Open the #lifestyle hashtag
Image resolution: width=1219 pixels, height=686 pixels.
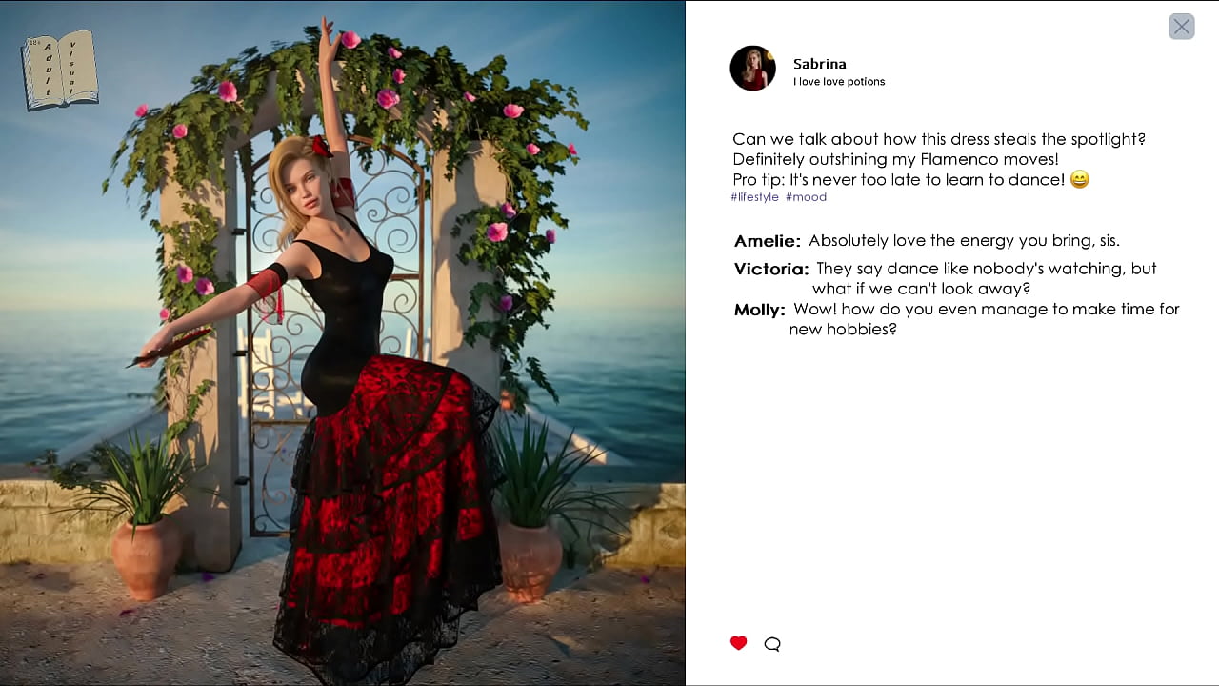point(754,197)
